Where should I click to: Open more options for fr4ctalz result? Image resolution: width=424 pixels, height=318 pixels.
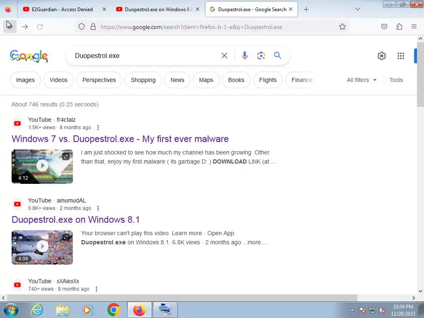click(98, 128)
